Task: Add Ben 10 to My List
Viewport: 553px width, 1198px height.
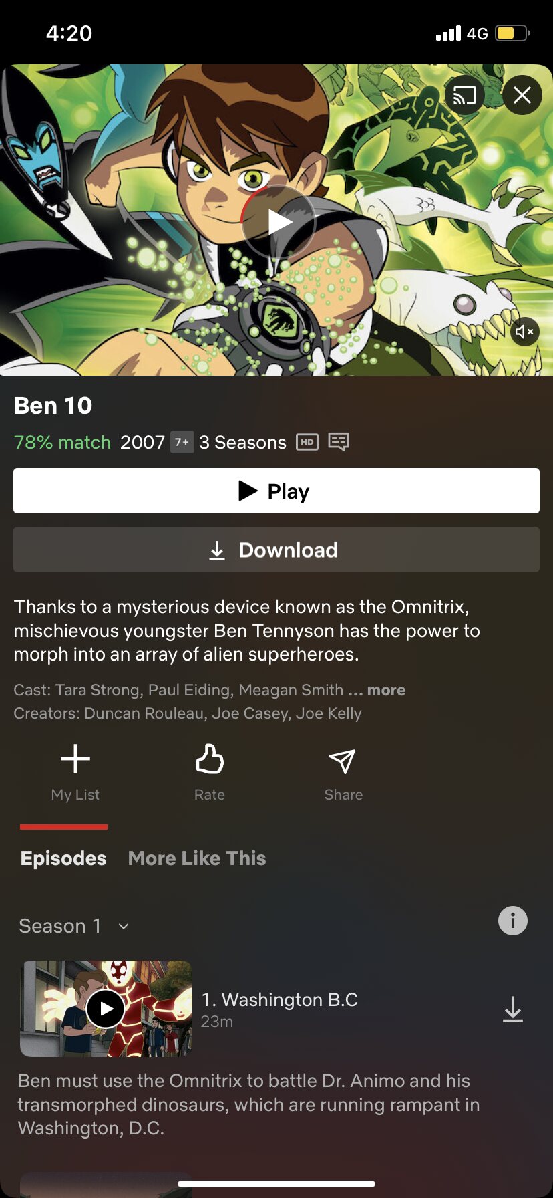Action: coord(75,773)
